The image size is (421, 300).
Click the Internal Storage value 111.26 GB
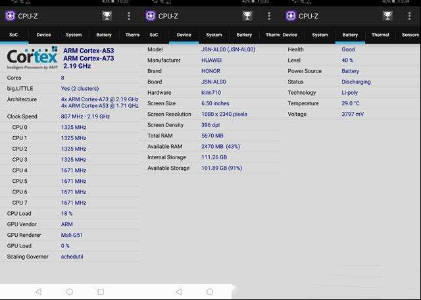pos(214,157)
